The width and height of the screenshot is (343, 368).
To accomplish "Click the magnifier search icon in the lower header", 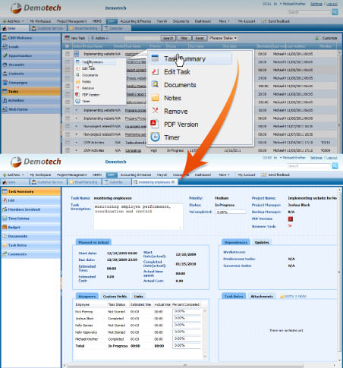I will (x=335, y=166).
